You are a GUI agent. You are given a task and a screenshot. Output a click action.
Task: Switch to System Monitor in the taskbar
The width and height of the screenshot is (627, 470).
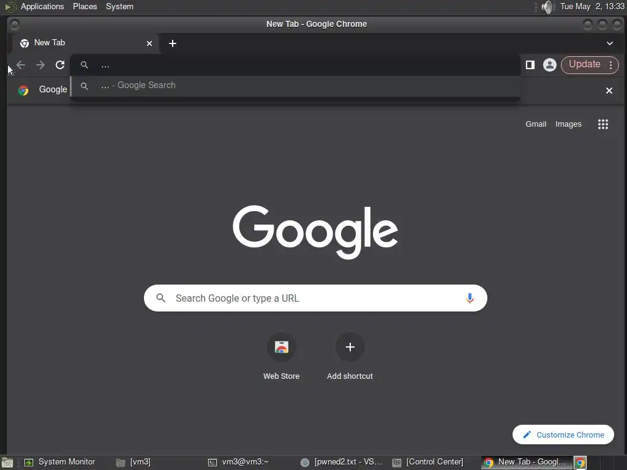point(60,462)
